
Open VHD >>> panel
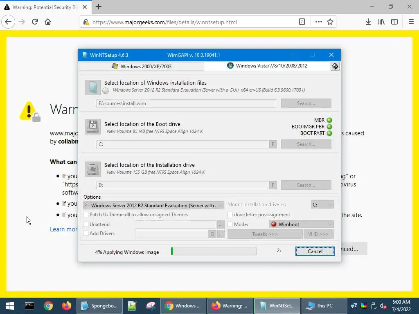click(318, 234)
